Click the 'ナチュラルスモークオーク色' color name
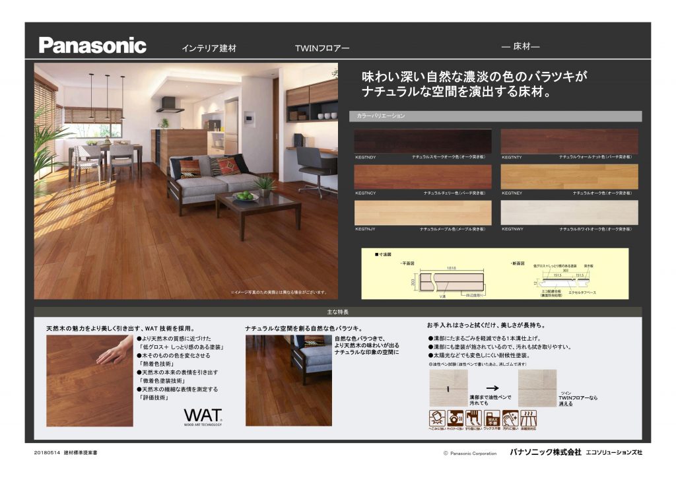 point(436,157)
